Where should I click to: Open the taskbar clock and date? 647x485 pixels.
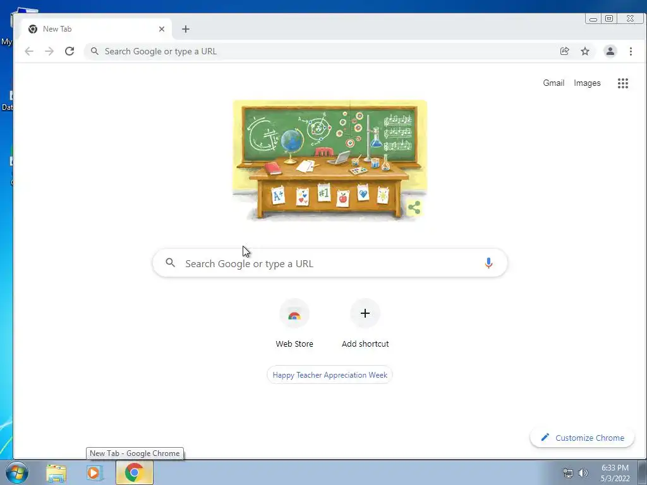pos(615,473)
